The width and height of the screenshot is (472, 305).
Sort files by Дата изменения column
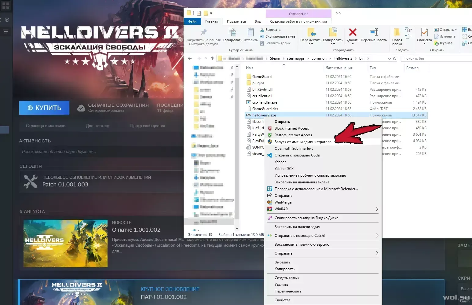[339, 68]
